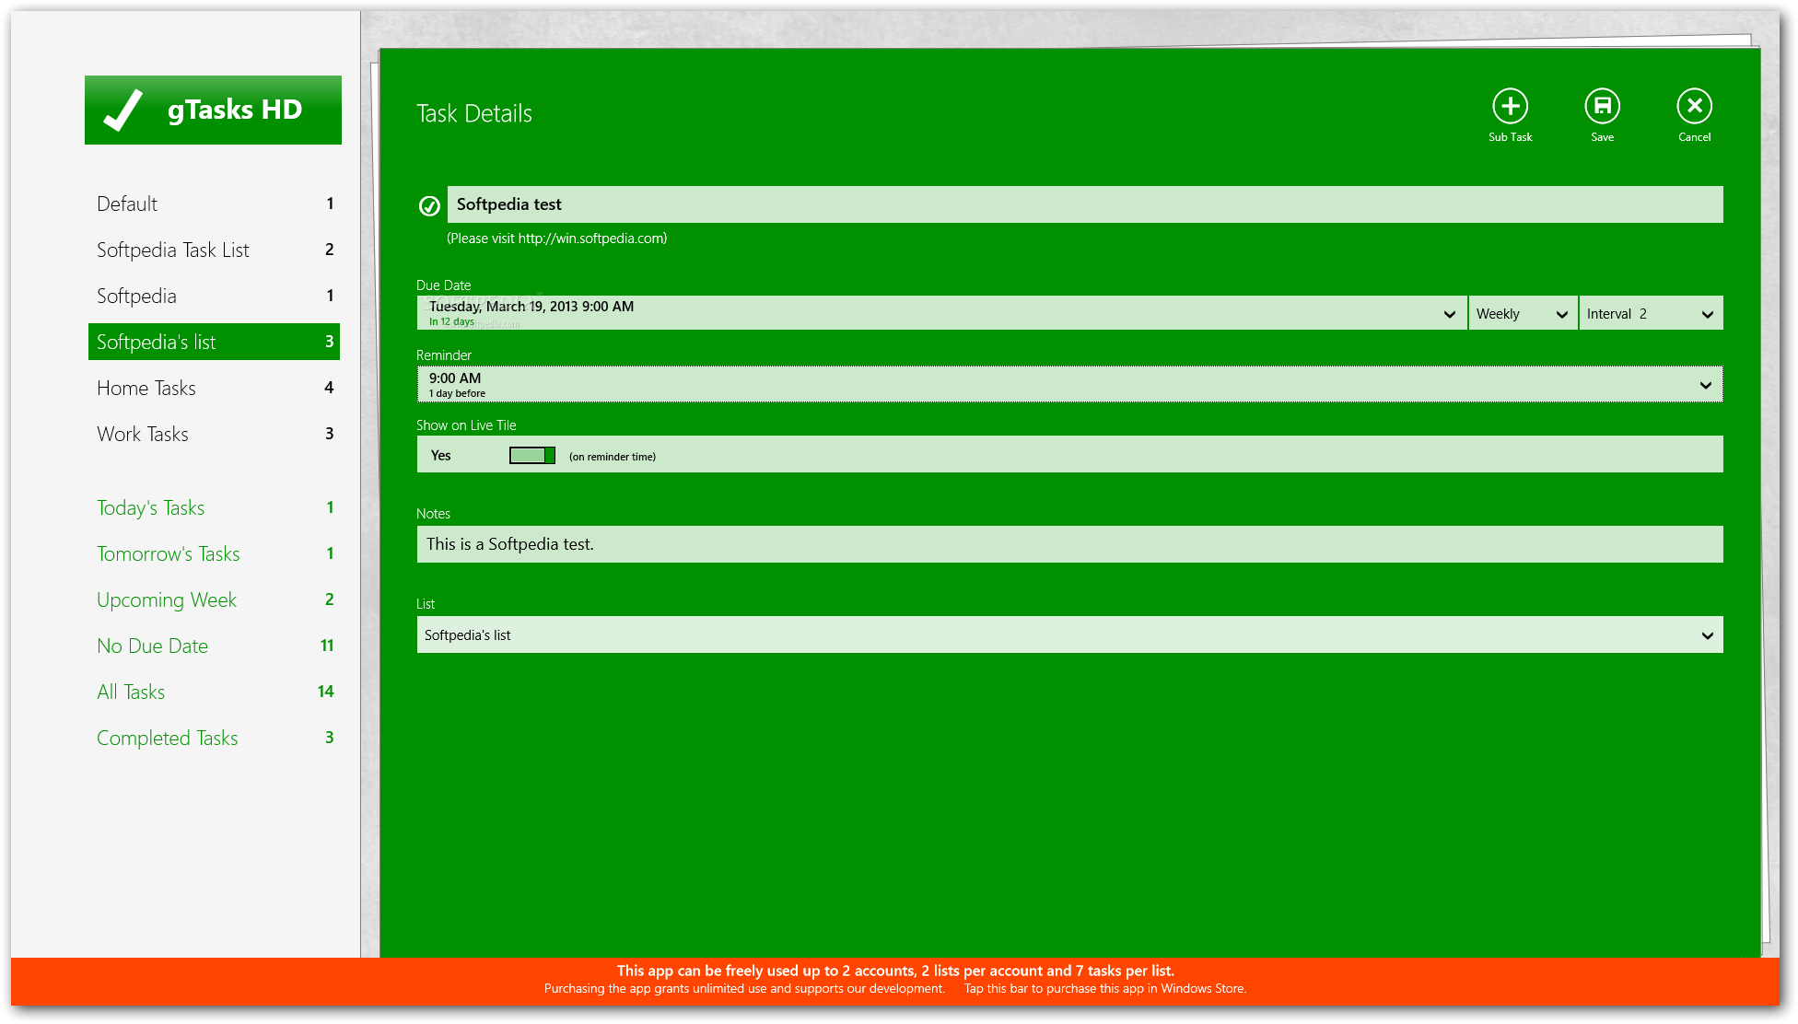Viewport: 1798px width, 1024px height.
Task: Open the Interval 2 dropdown
Action: (1651, 313)
